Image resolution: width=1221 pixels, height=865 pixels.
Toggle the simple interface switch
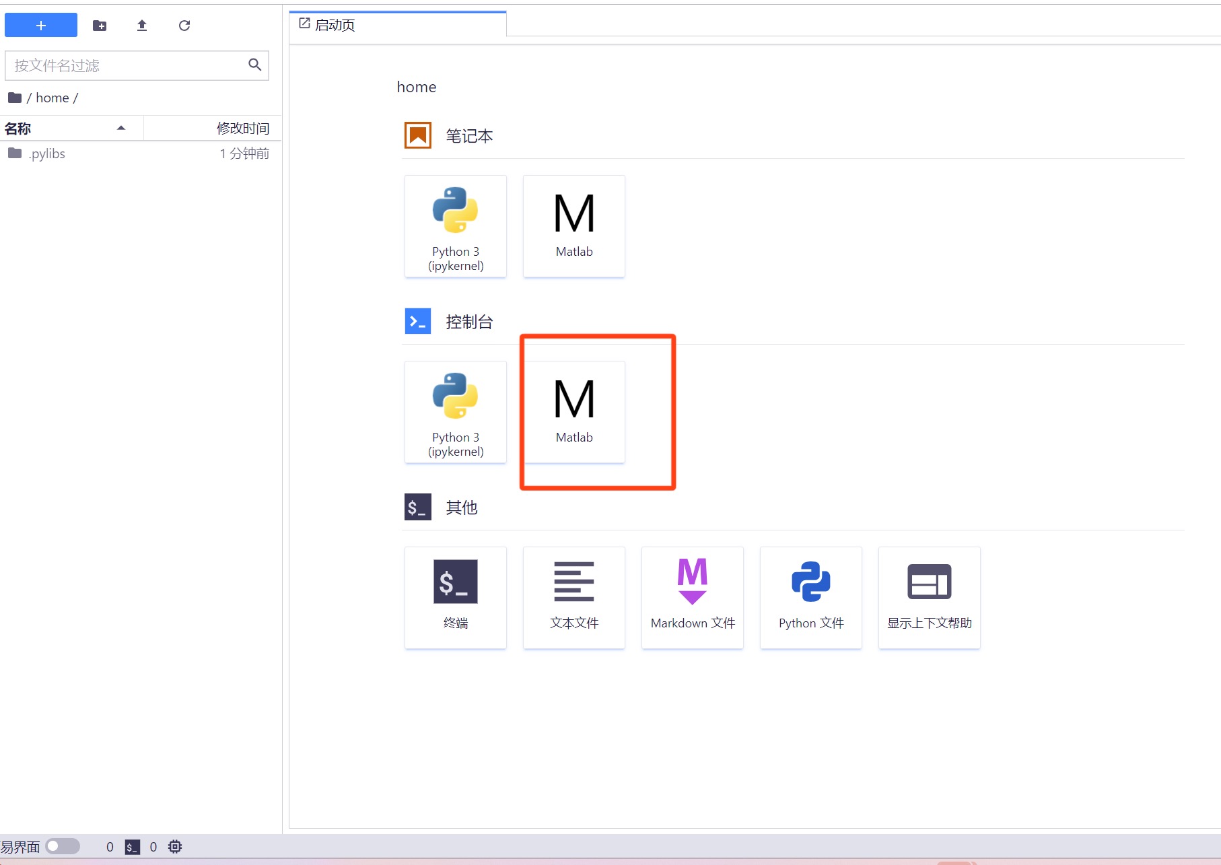pos(62,846)
